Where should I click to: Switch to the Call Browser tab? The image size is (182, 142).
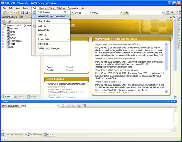point(35,135)
